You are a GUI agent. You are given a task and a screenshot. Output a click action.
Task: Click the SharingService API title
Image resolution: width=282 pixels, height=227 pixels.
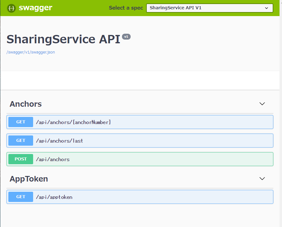tap(63, 39)
